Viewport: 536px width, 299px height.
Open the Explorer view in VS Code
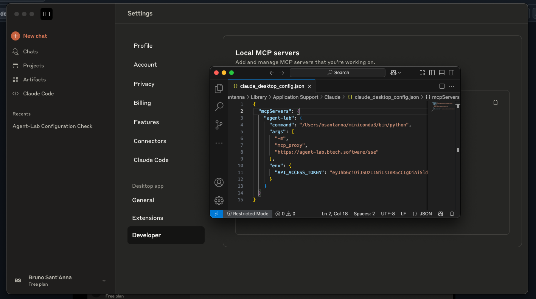tap(219, 89)
